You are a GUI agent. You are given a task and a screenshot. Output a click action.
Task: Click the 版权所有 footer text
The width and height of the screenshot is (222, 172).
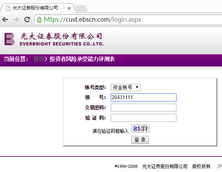[201, 166]
